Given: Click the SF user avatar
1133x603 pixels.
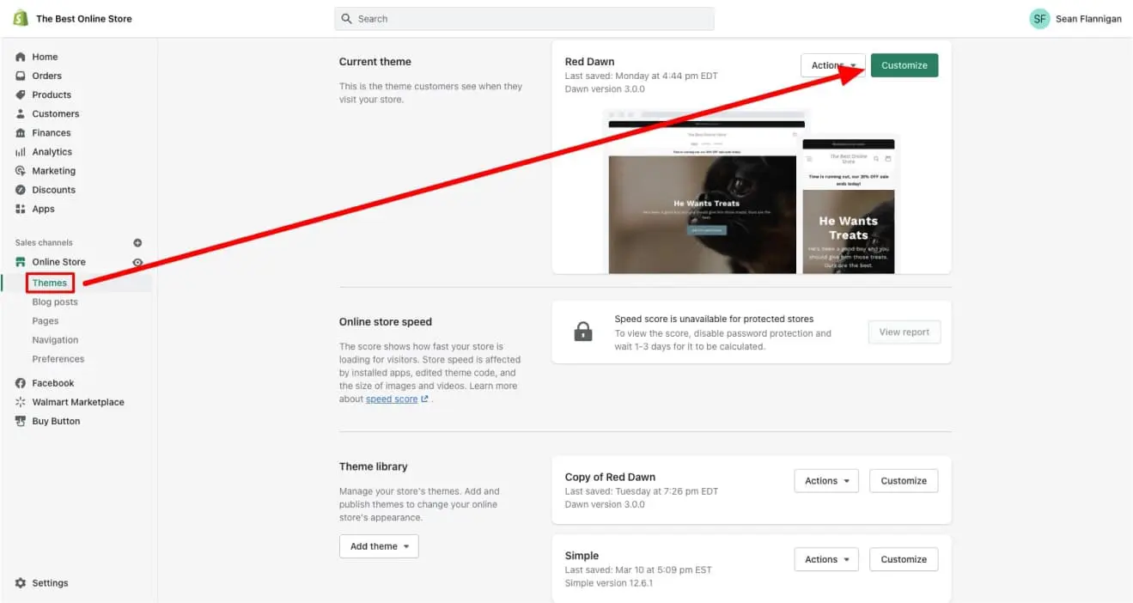Looking at the screenshot, I should [1039, 19].
